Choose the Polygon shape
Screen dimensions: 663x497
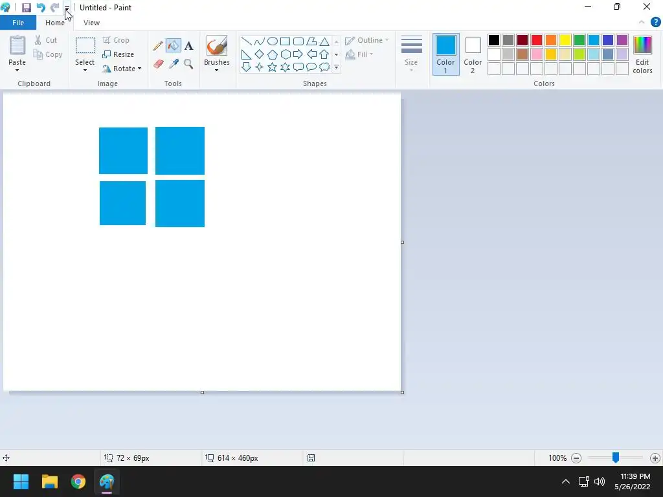(x=311, y=41)
